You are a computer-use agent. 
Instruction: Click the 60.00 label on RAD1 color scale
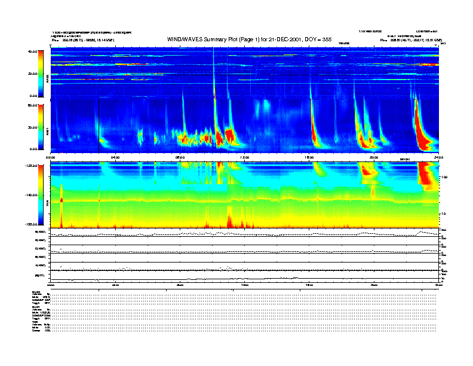click(x=33, y=105)
